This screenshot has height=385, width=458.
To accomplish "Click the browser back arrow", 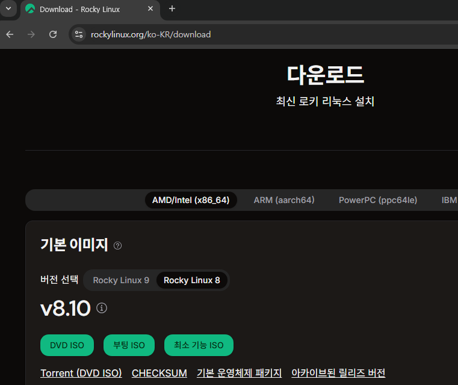I will click(10, 34).
